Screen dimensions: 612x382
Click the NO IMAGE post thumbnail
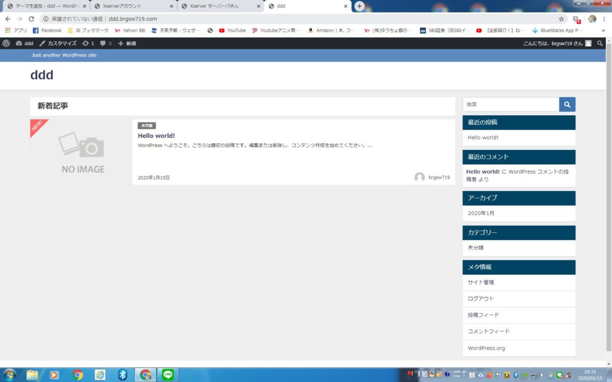pos(81,152)
